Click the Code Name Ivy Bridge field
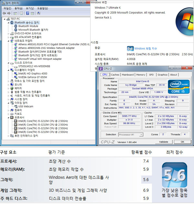This screenshot has height=204, width=194. click(x=131, y=85)
